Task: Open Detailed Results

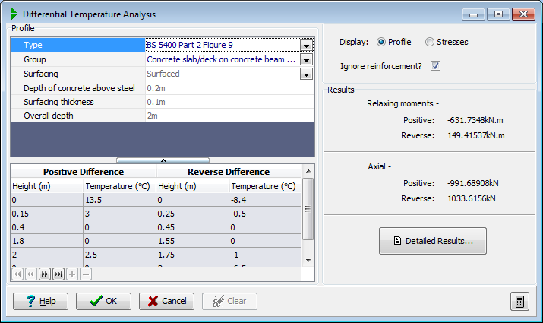Action: [433, 241]
